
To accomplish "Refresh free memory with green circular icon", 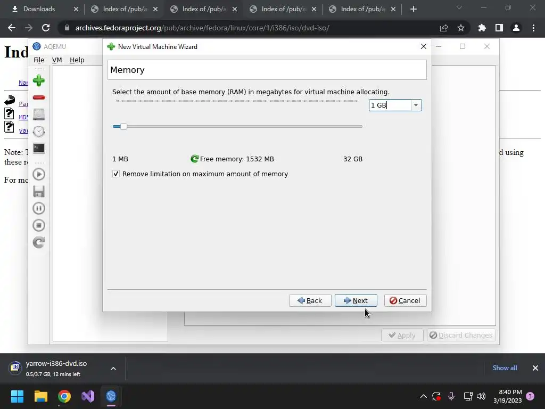I will 195,159.
